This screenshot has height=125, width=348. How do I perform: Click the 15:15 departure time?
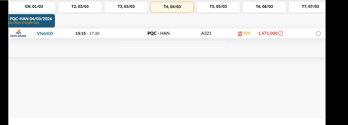coord(80,33)
